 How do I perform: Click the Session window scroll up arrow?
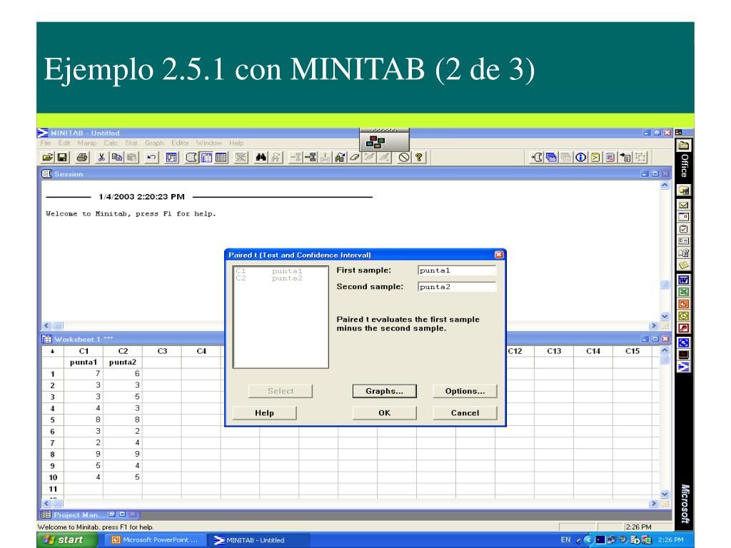[665, 185]
